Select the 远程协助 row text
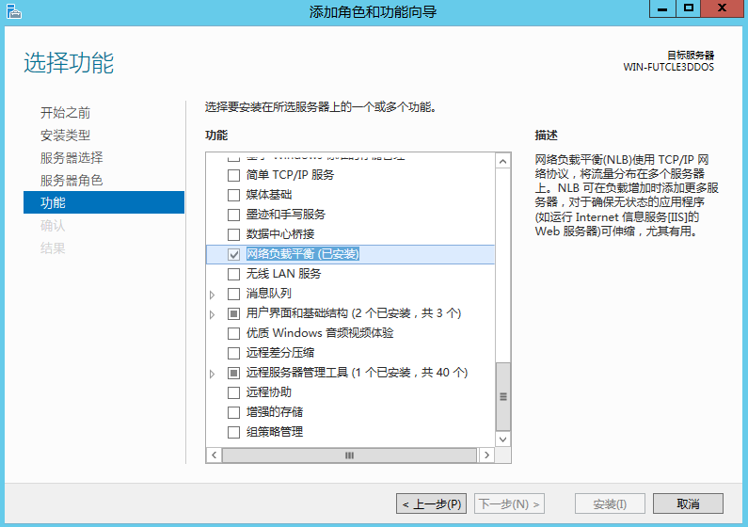 (268, 392)
